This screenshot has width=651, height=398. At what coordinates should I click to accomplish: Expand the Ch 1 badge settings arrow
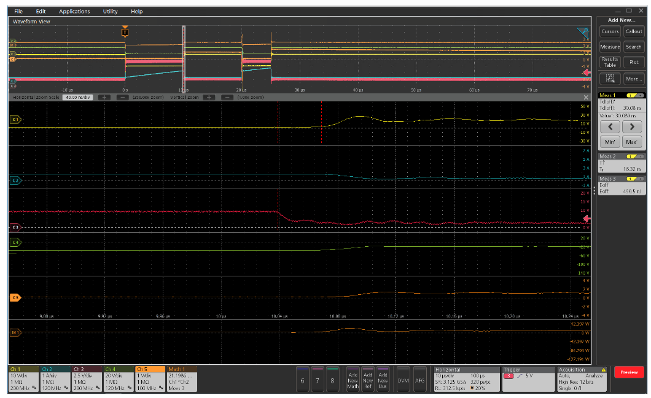click(x=34, y=387)
